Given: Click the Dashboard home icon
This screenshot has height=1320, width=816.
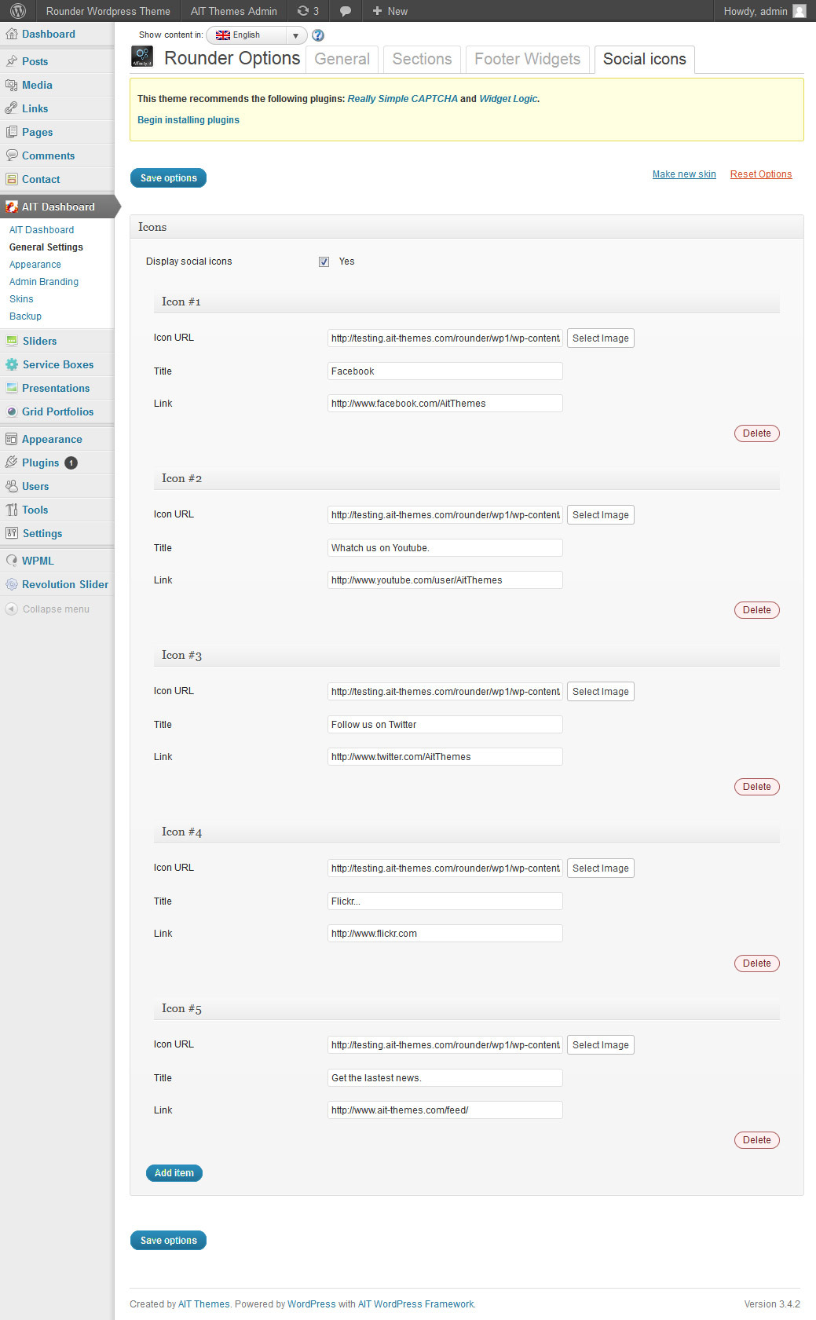Looking at the screenshot, I should 12,34.
